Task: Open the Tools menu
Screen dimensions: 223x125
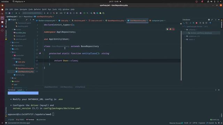Action: (55, 9)
